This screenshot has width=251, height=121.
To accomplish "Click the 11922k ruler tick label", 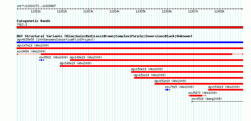I will 62,11.
